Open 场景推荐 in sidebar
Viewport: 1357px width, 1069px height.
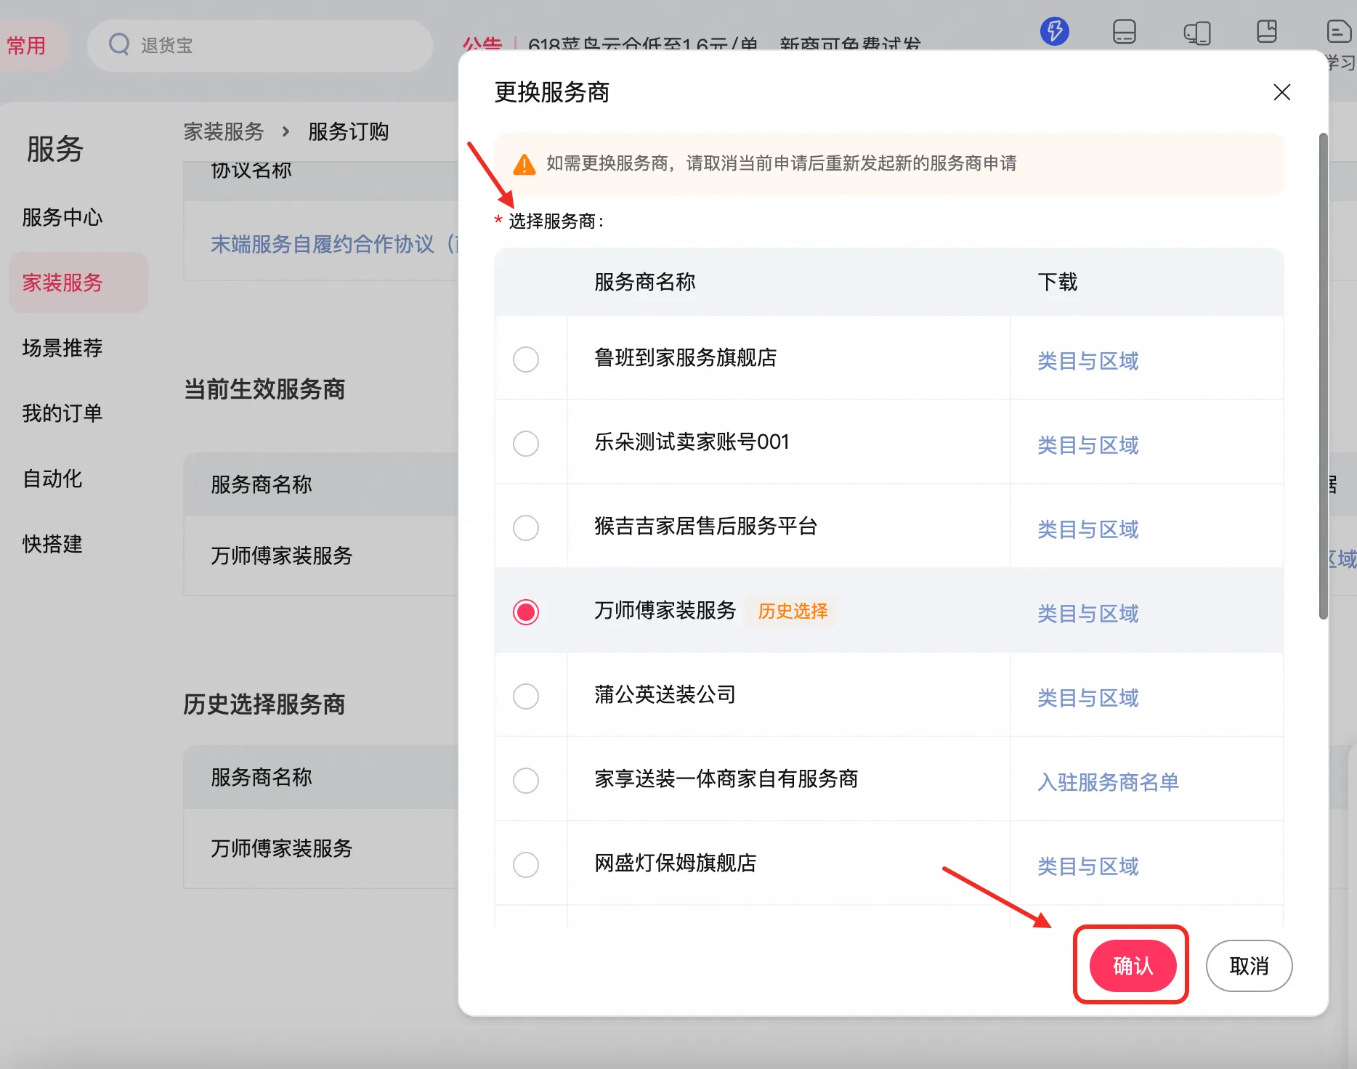pyautogui.click(x=62, y=348)
